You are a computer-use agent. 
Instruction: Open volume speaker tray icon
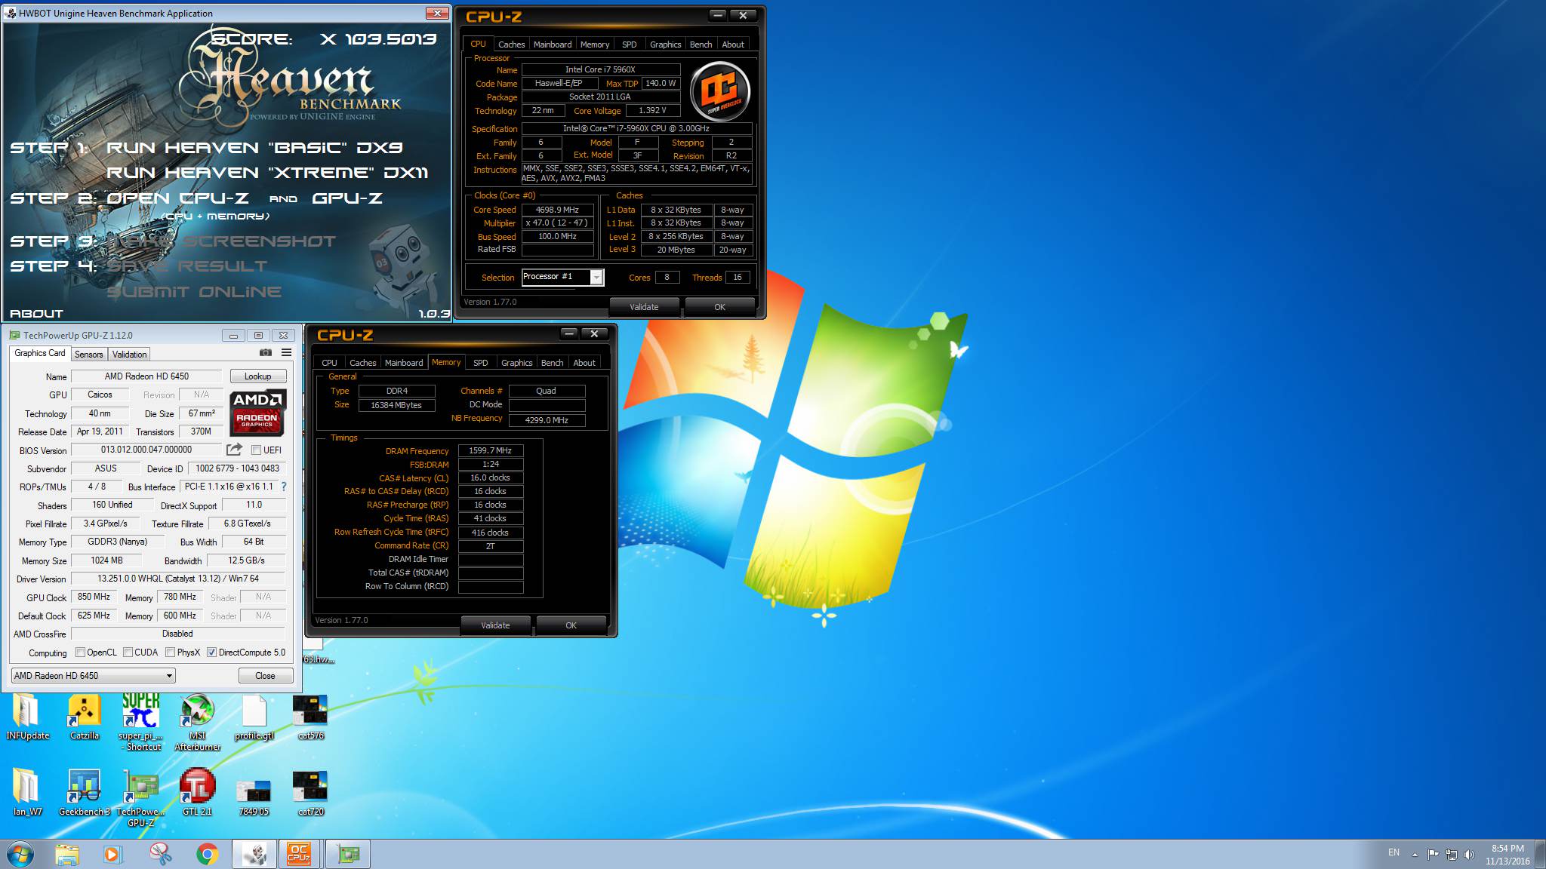[1469, 854]
